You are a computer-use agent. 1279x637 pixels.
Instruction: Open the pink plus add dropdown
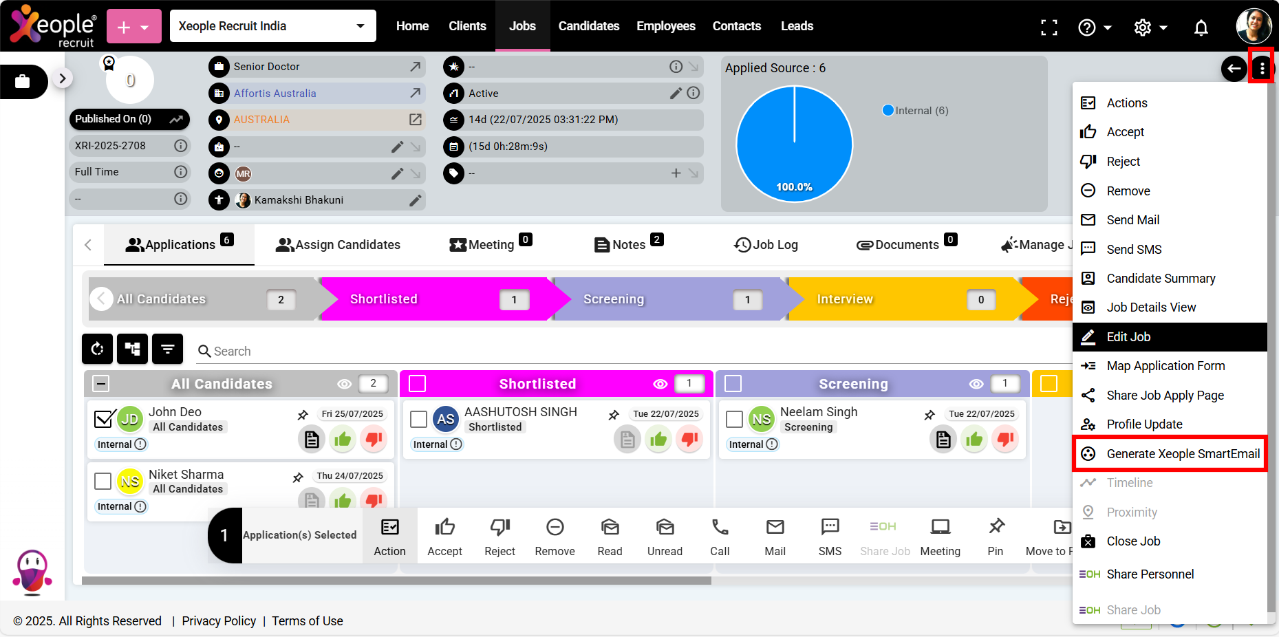133,27
